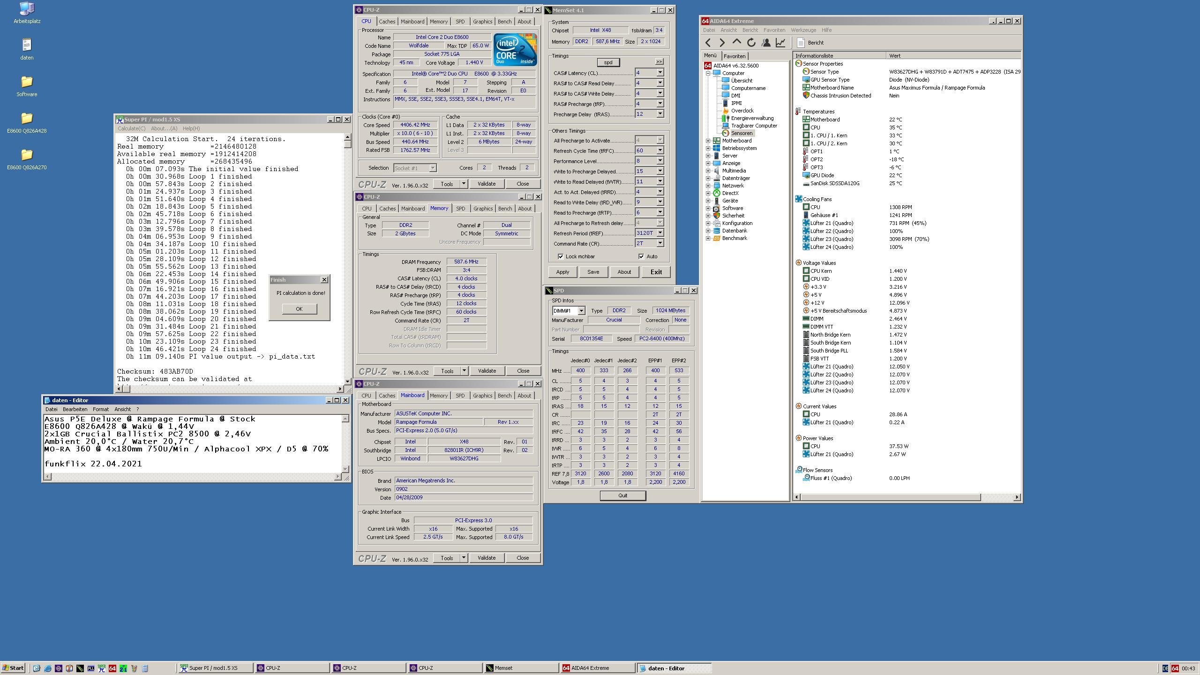Image resolution: width=1200 pixels, height=675 pixels.
Task: Expand Multimedia node in AIDA64 tree
Action: pyautogui.click(x=708, y=171)
